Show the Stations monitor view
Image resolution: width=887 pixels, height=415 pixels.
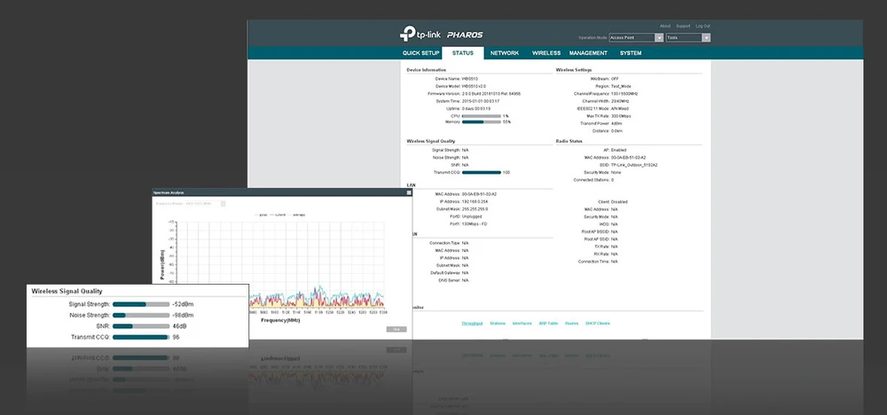pos(498,324)
